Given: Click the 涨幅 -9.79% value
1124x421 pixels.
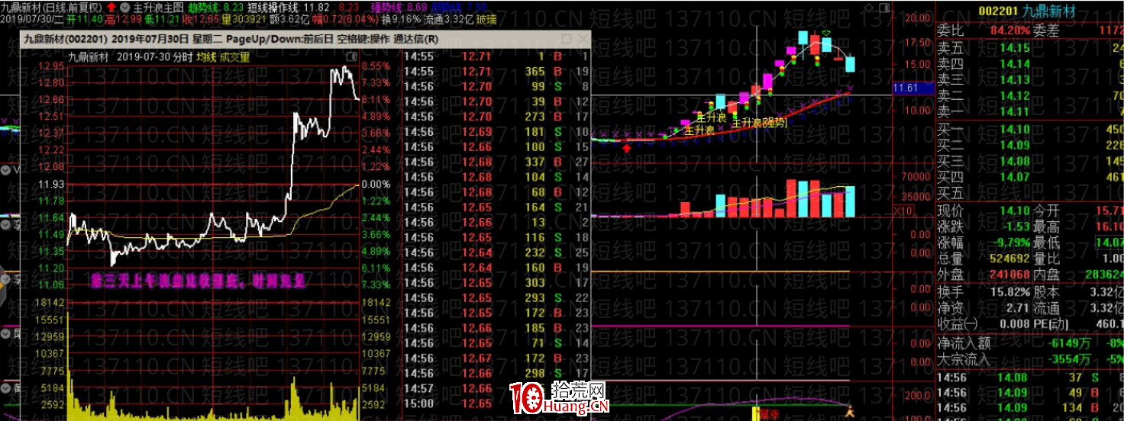Looking at the screenshot, I should click(x=1013, y=243).
